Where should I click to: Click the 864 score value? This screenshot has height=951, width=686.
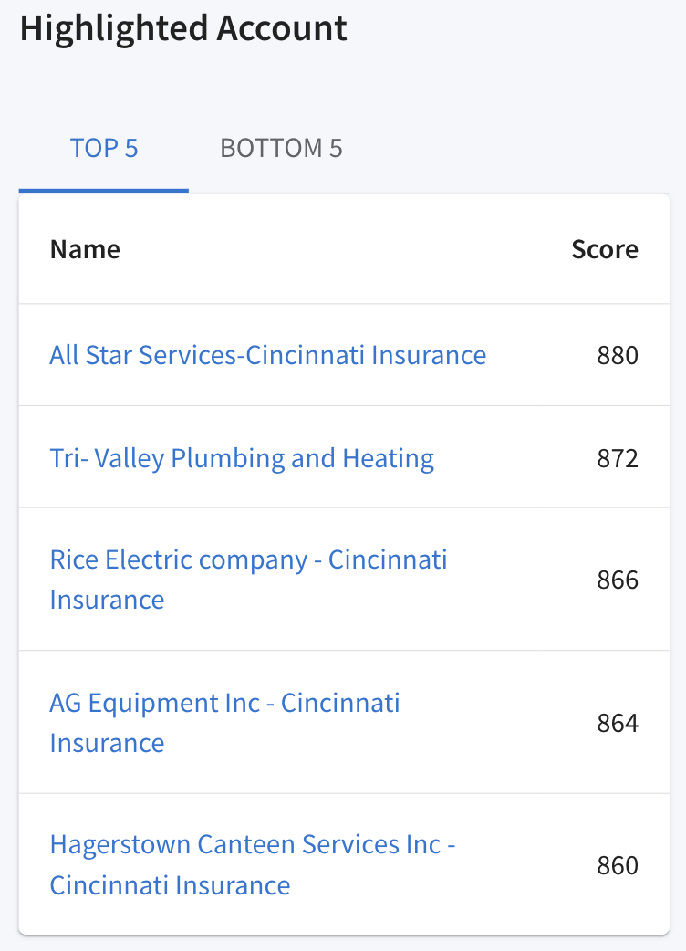click(x=618, y=723)
